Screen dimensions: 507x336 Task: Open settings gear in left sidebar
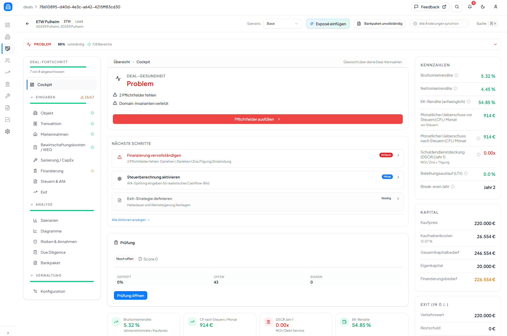coord(8,131)
